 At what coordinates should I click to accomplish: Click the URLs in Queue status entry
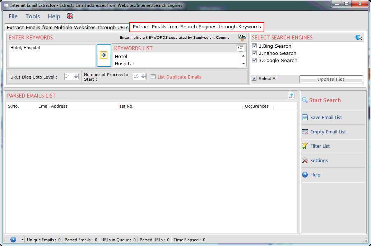pyautogui.click(x=118, y=240)
